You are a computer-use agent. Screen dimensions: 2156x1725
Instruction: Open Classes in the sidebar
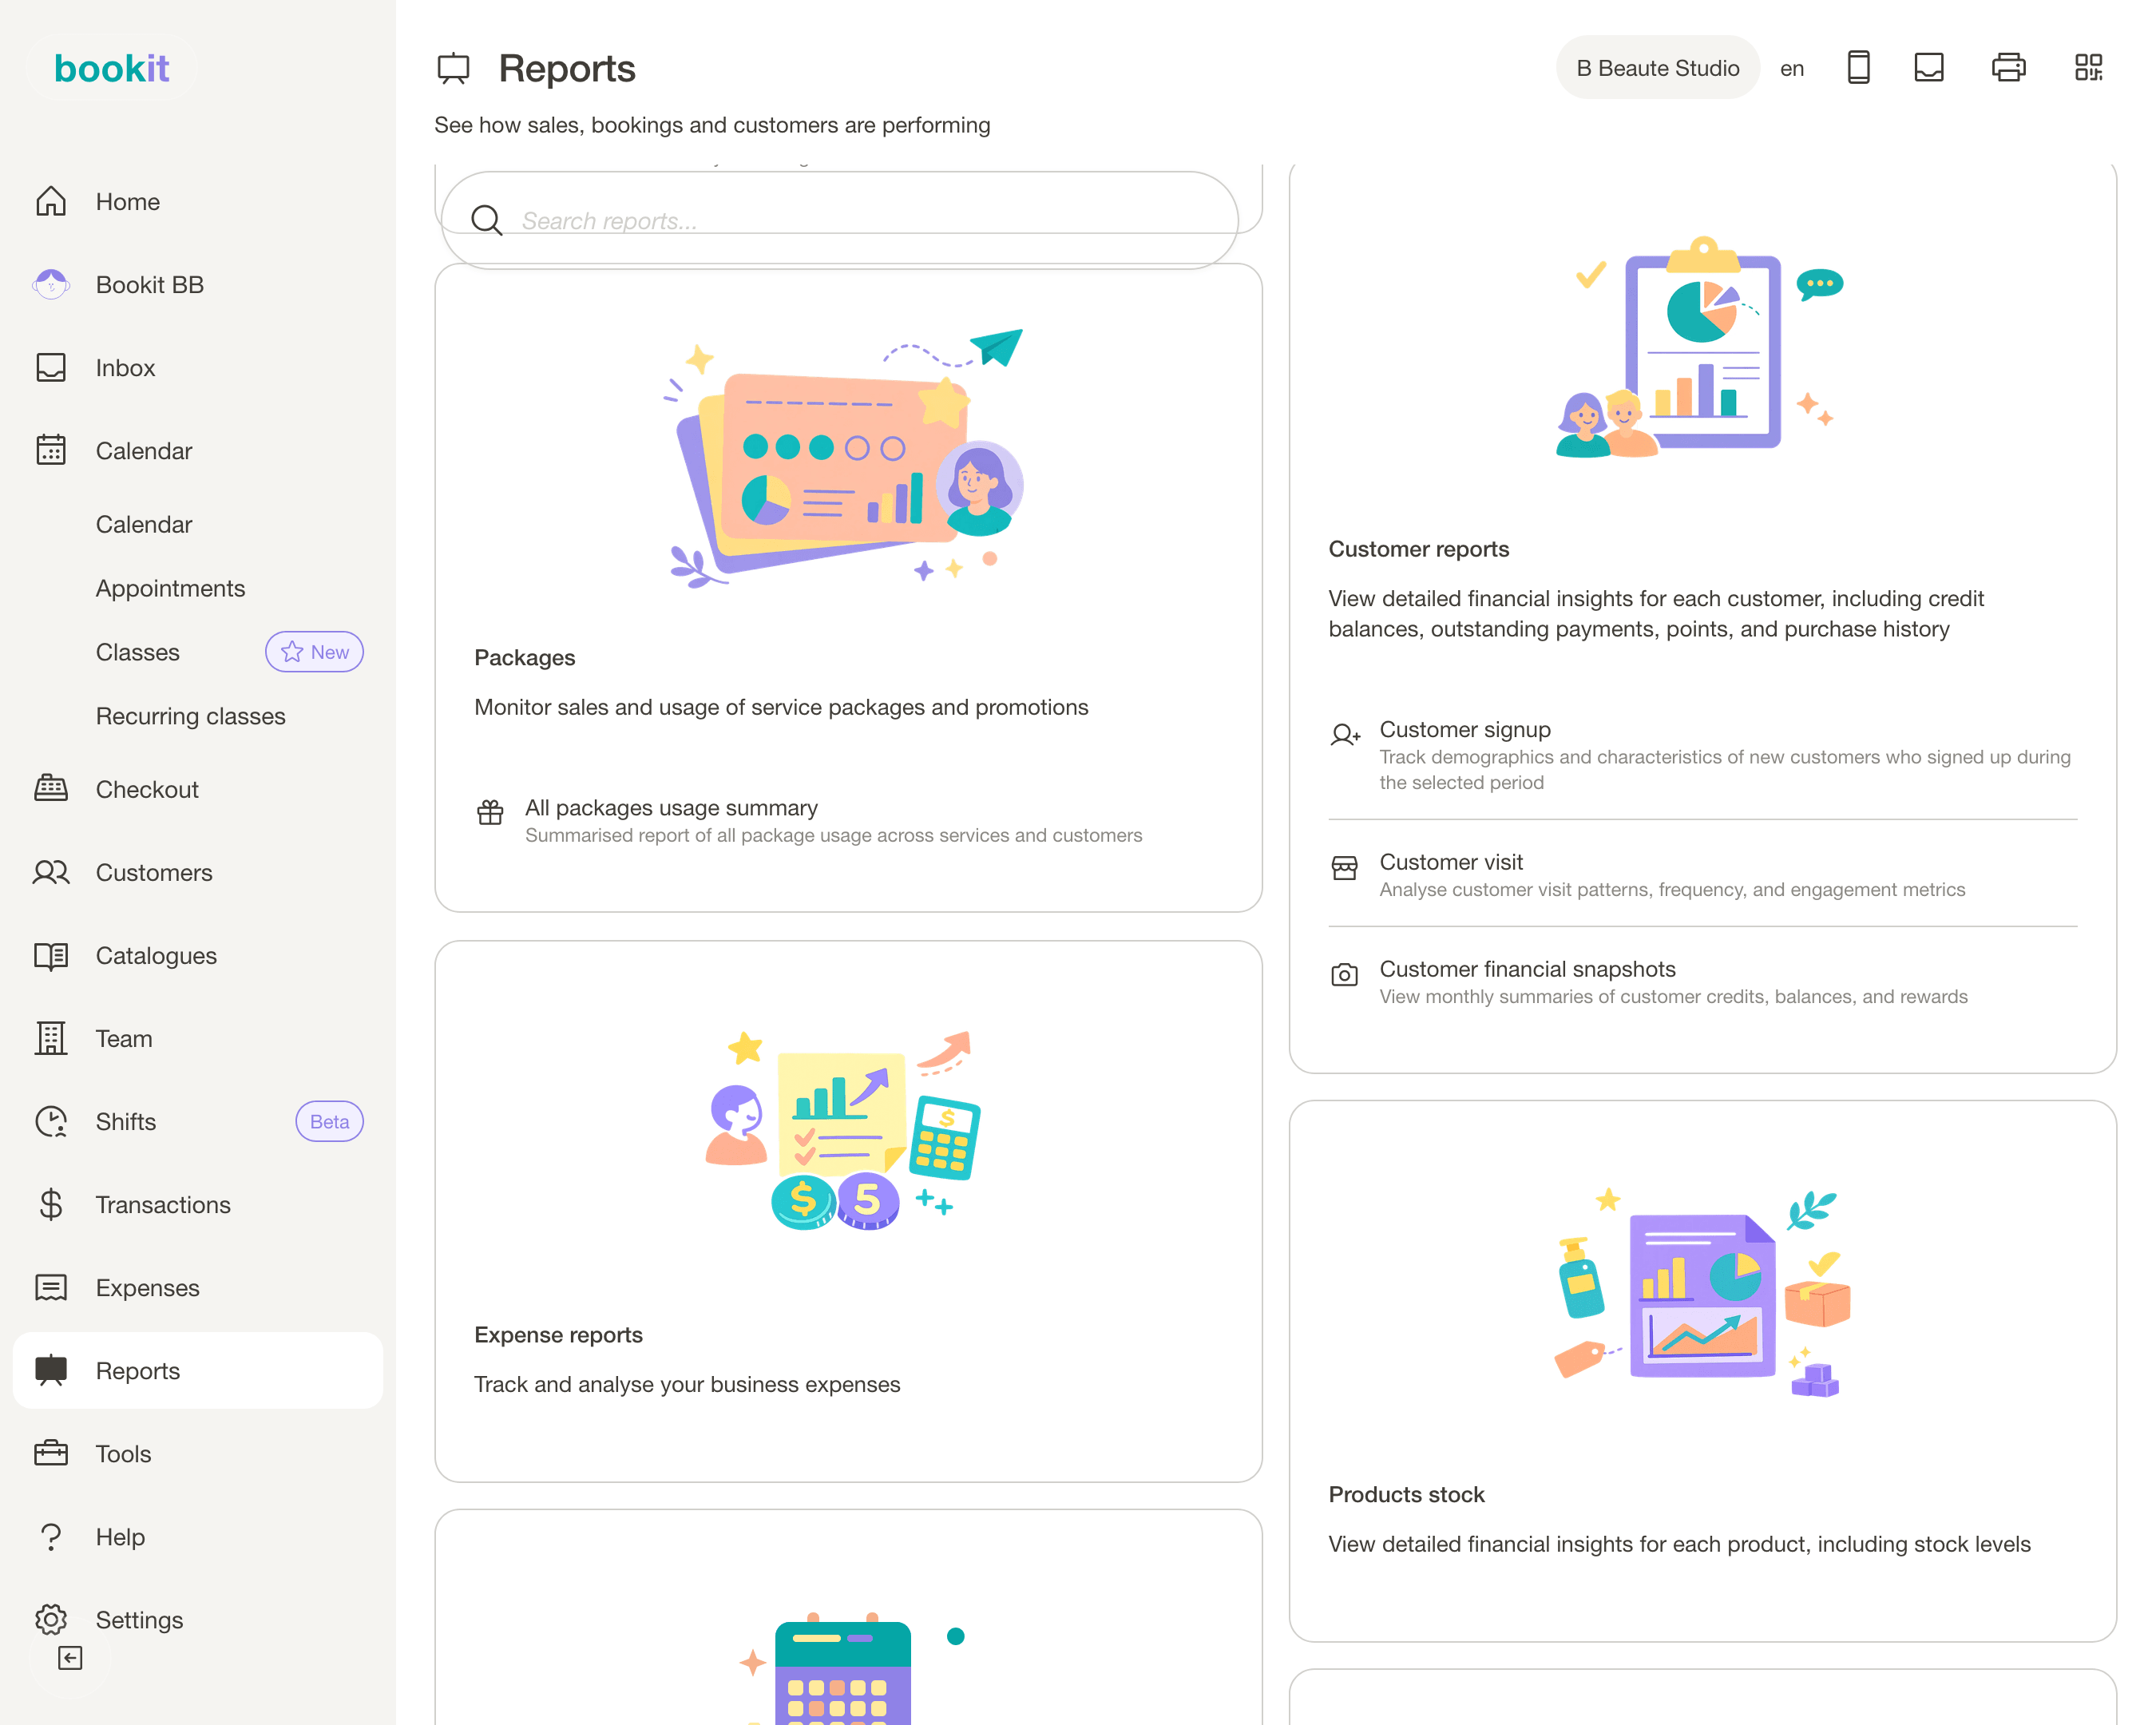click(137, 653)
